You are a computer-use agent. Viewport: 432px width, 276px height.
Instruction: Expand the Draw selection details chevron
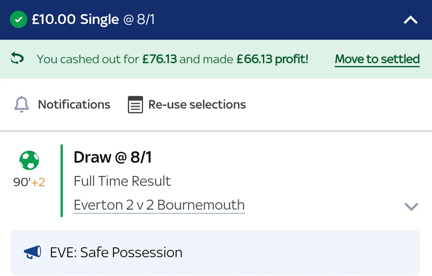coord(411,206)
